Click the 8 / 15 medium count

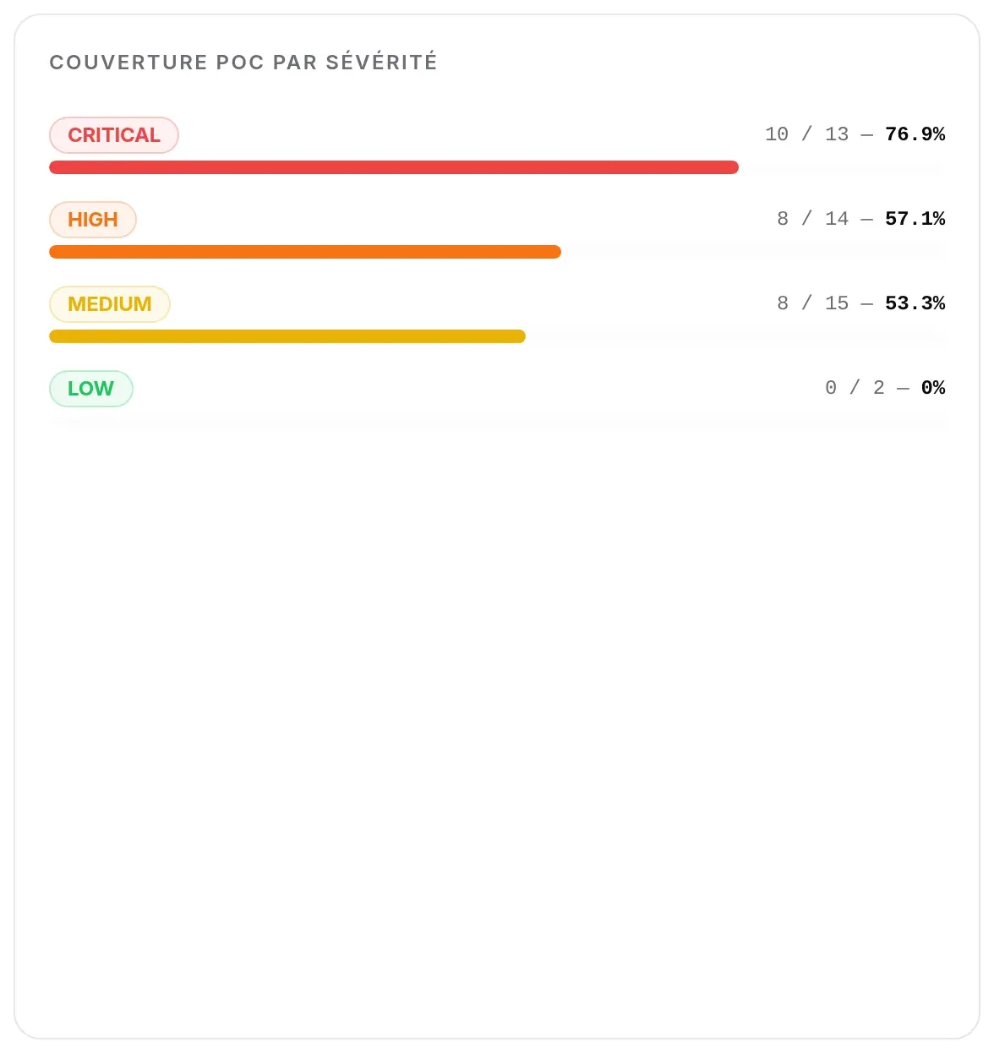click(812, 303)
